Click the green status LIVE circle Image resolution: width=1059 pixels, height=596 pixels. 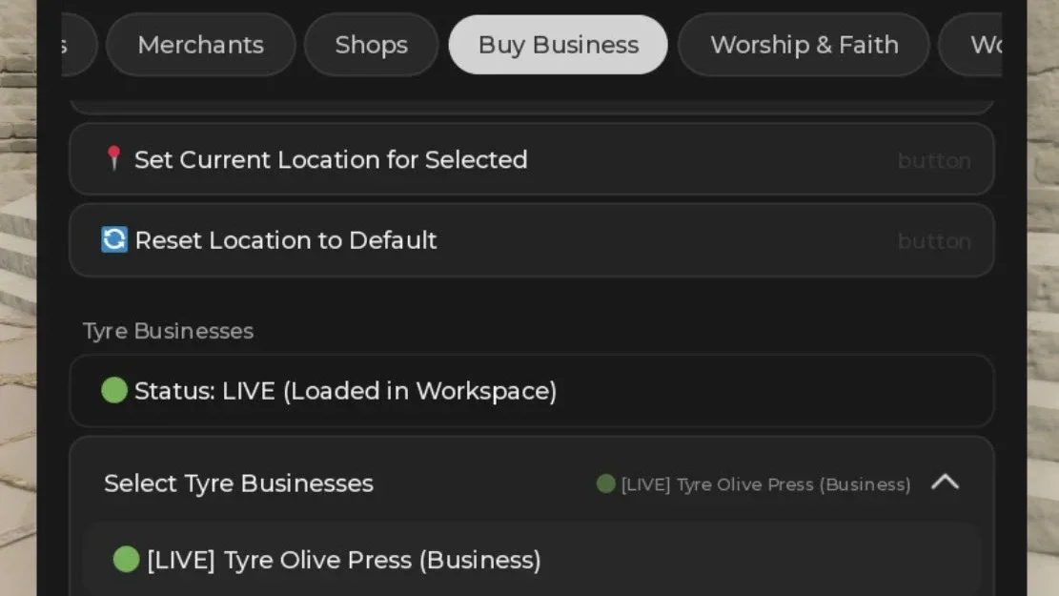point(114,390)
